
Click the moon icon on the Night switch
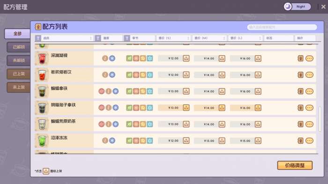pos(288,7)
